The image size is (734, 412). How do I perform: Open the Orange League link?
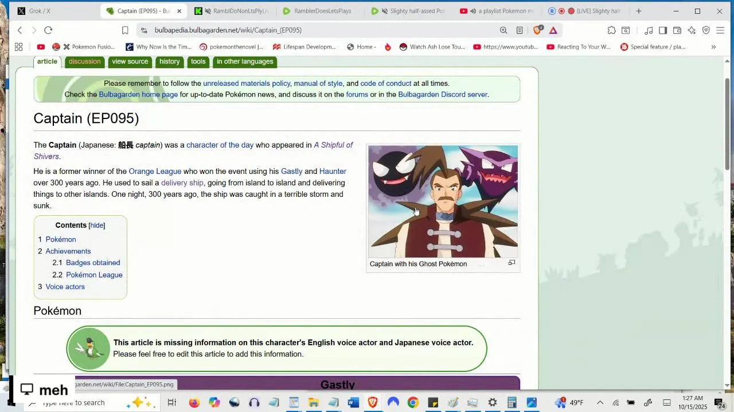155,172
